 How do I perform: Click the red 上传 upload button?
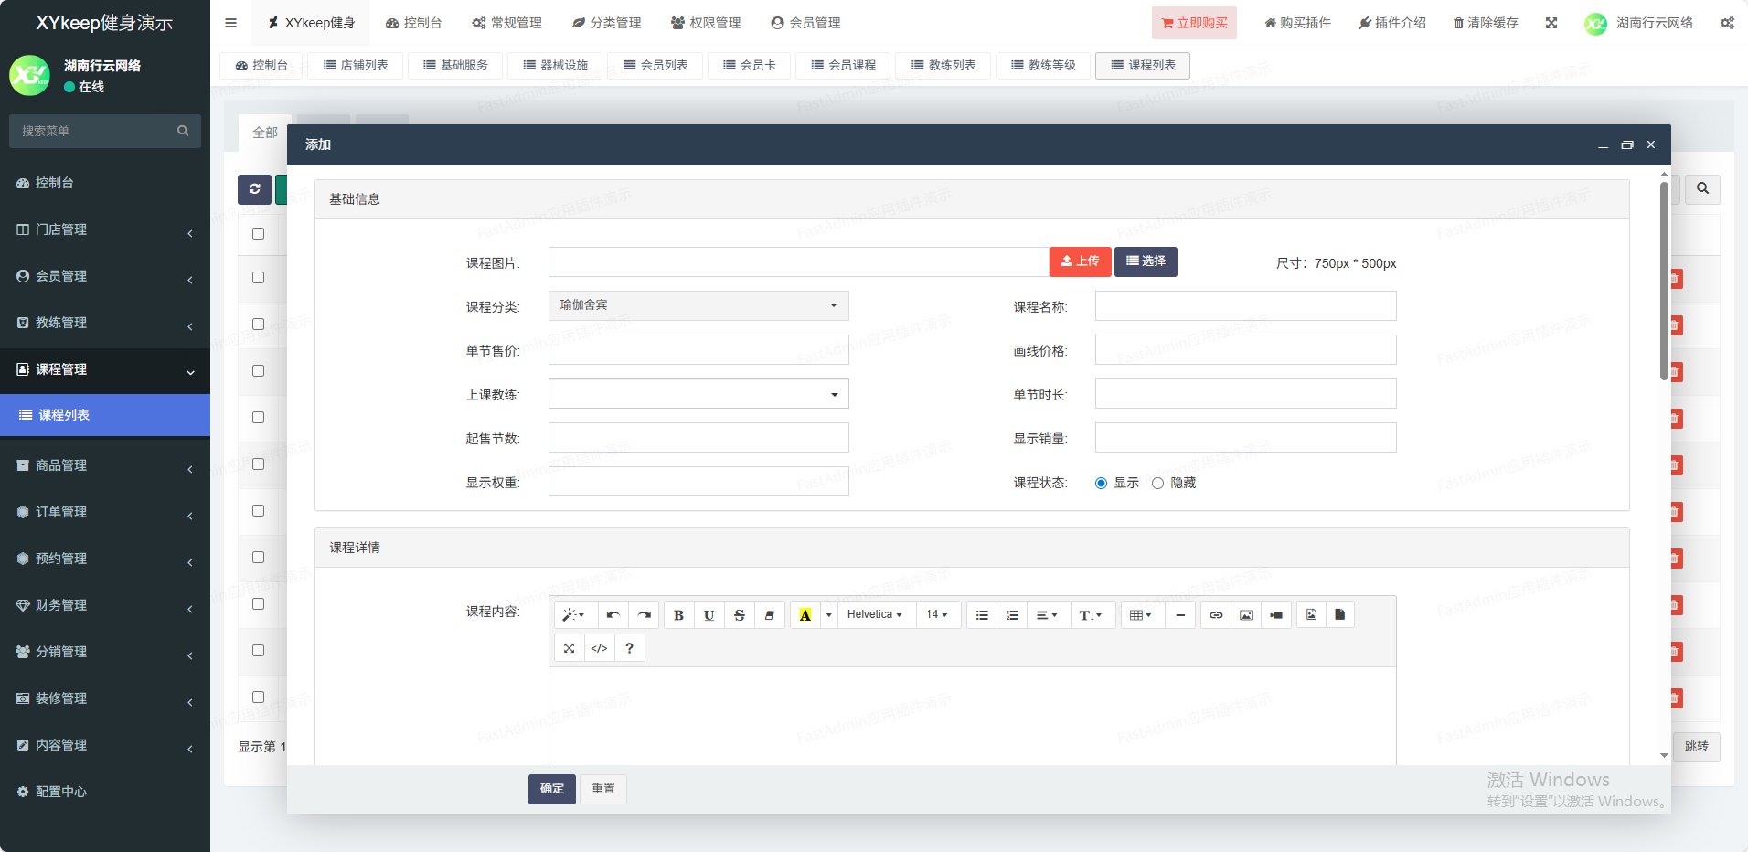coord(1080,261)
